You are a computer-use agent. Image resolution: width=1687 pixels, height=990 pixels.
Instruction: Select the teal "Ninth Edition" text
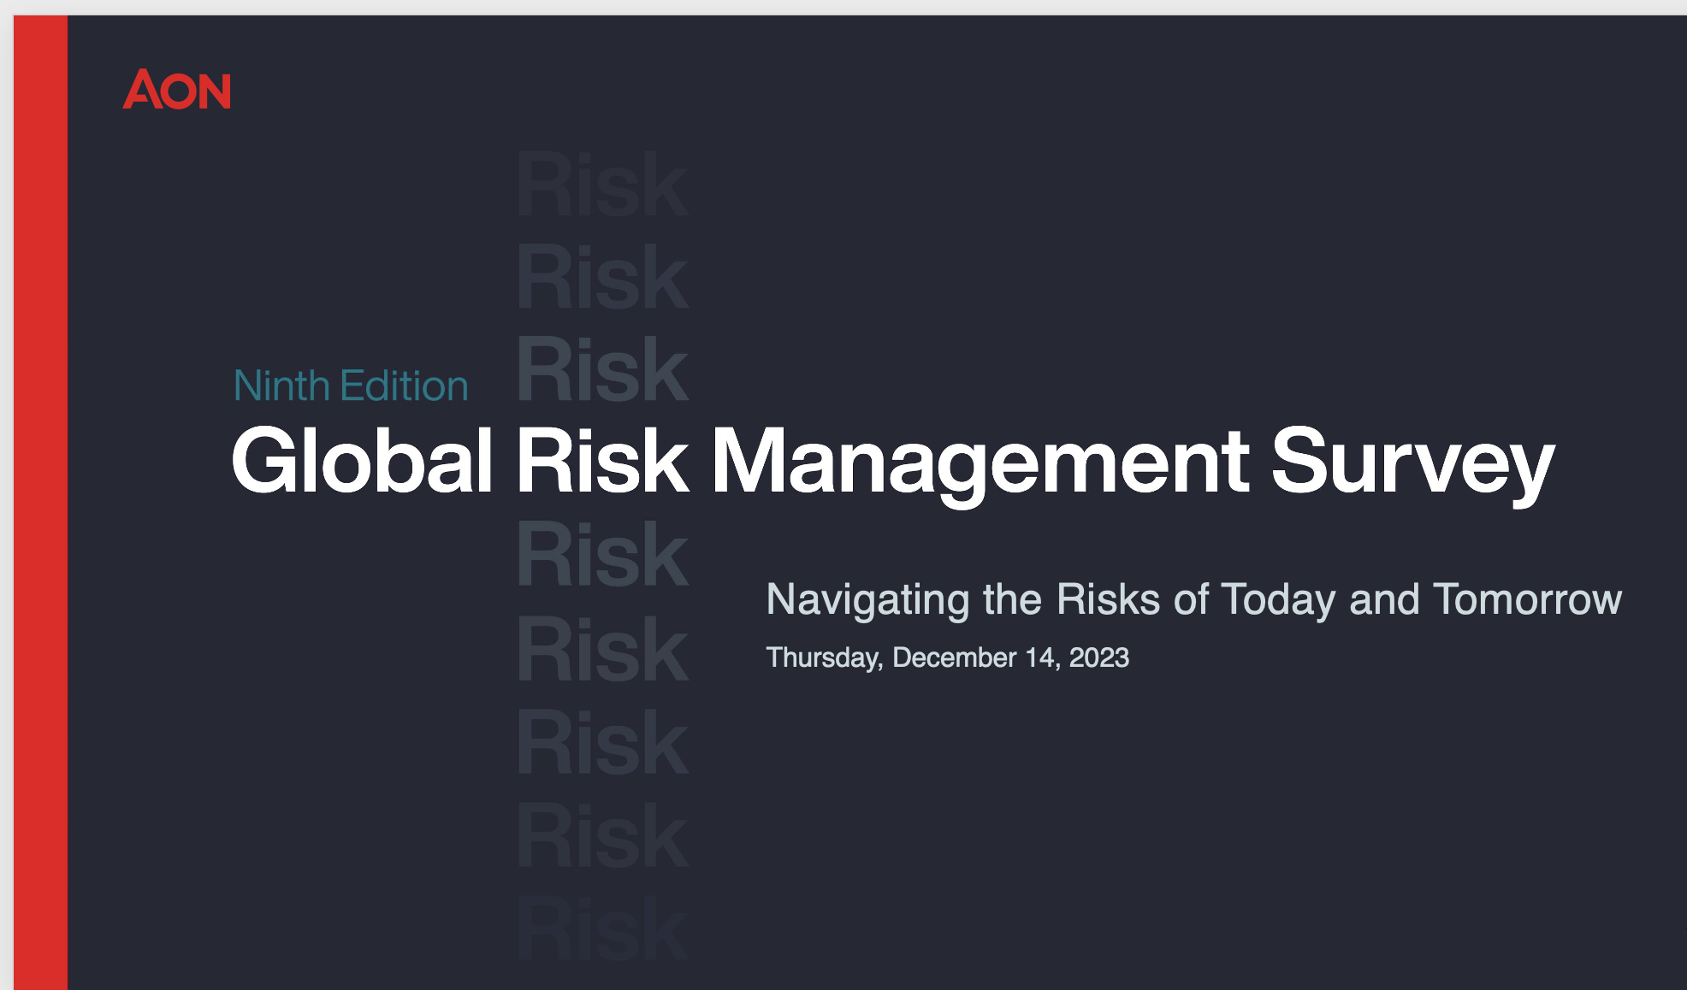351,386
